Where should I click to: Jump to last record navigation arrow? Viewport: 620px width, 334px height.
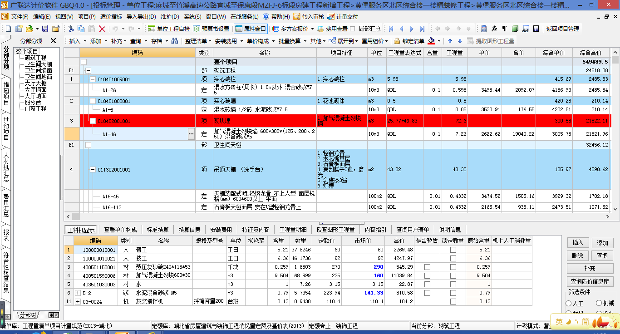pyautogui.click(x=422, y=29)
